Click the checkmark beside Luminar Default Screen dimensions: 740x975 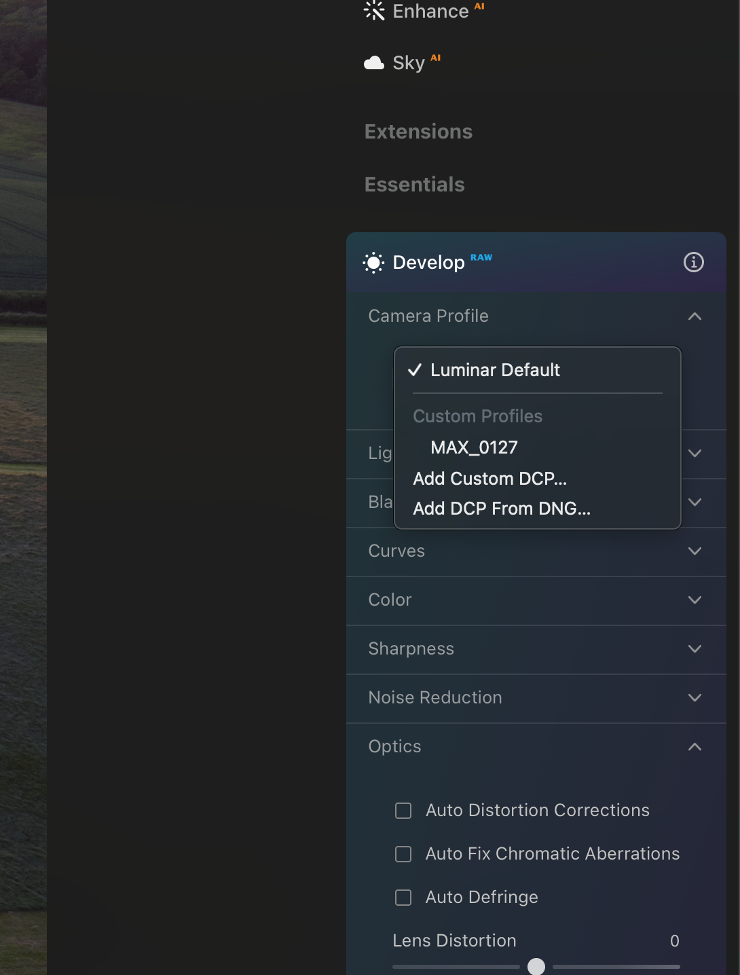point(415,370)
